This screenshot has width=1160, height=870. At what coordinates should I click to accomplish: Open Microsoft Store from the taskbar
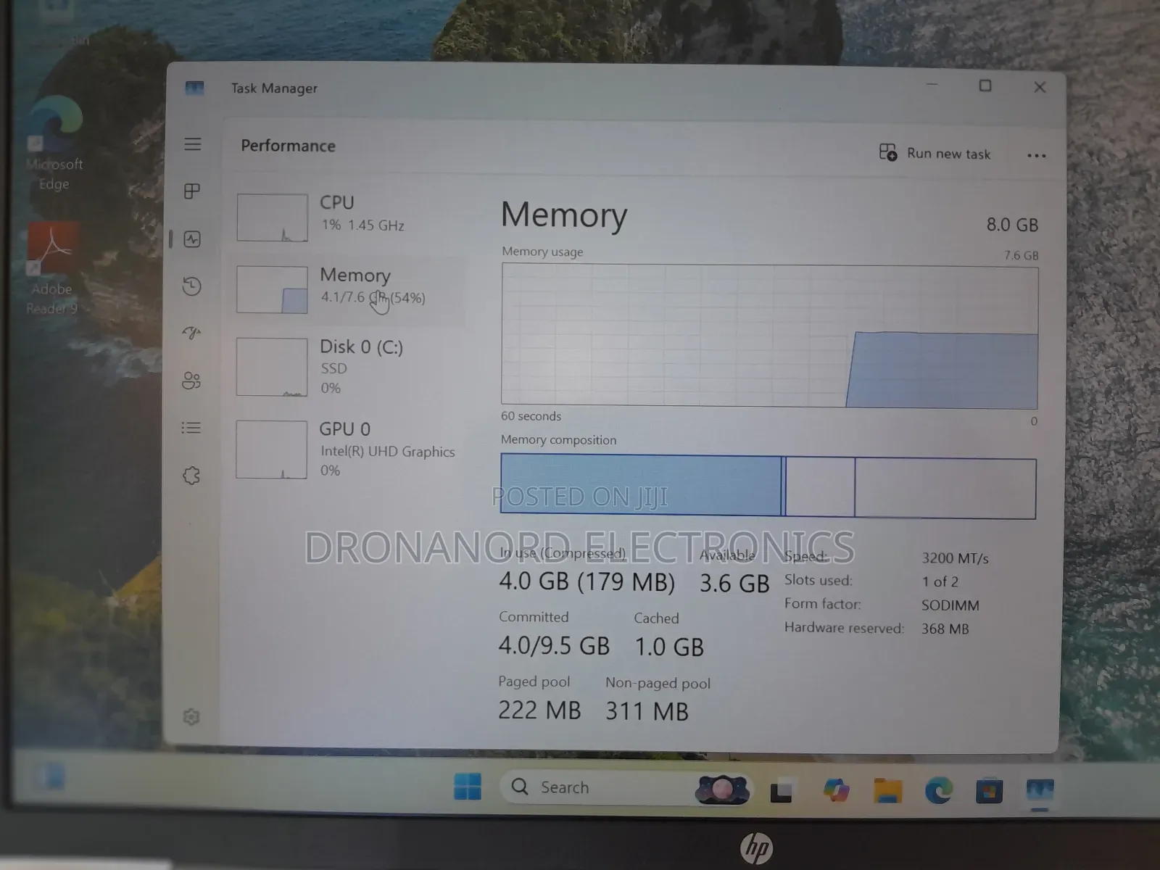coord(989,791)
